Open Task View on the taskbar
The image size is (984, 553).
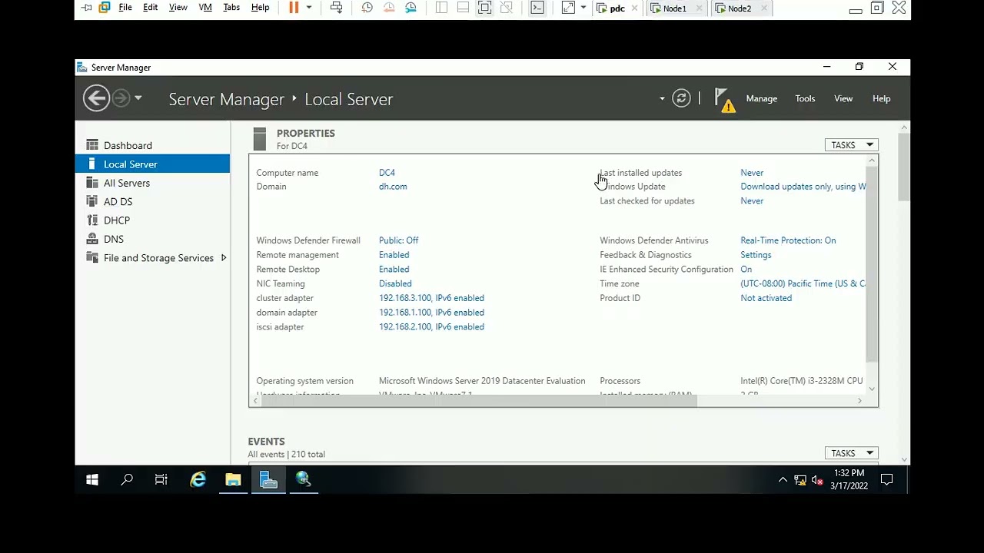coord(161,480)
